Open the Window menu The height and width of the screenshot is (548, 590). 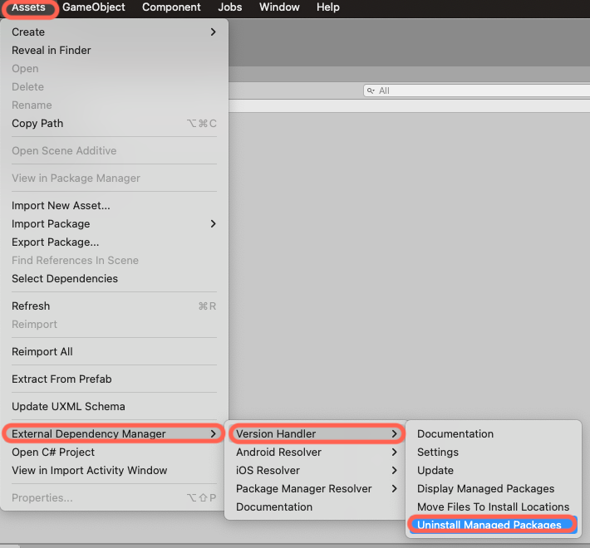coord(279,7)
